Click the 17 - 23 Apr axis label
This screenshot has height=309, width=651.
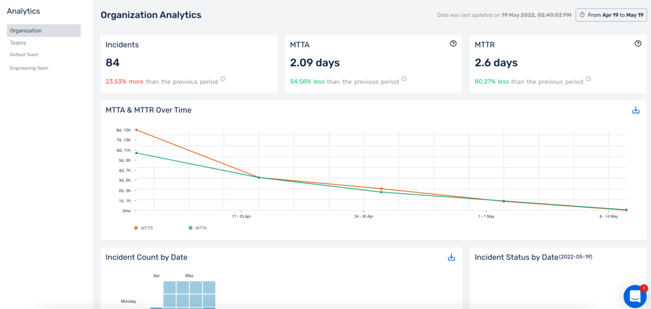click(241, 217)
